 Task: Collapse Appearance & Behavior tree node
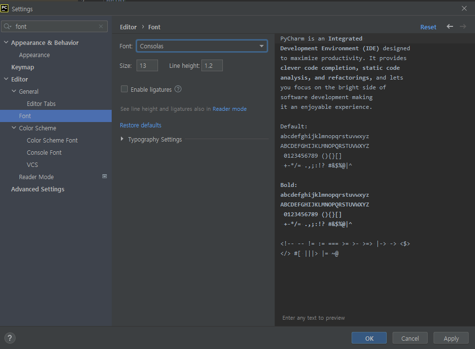[6, 42]
